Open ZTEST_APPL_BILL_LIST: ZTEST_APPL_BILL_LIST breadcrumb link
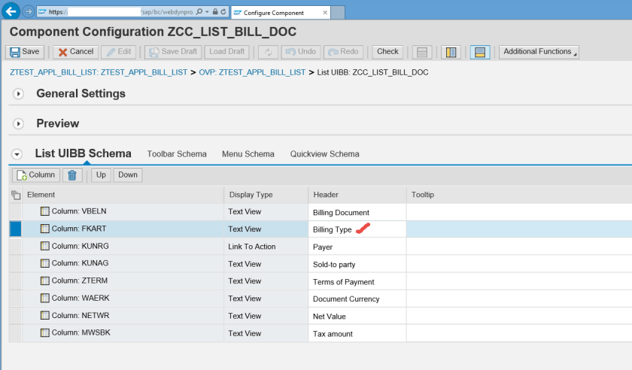Image resolution: width=632 pixels, height=370 pixels. [99, 72]
